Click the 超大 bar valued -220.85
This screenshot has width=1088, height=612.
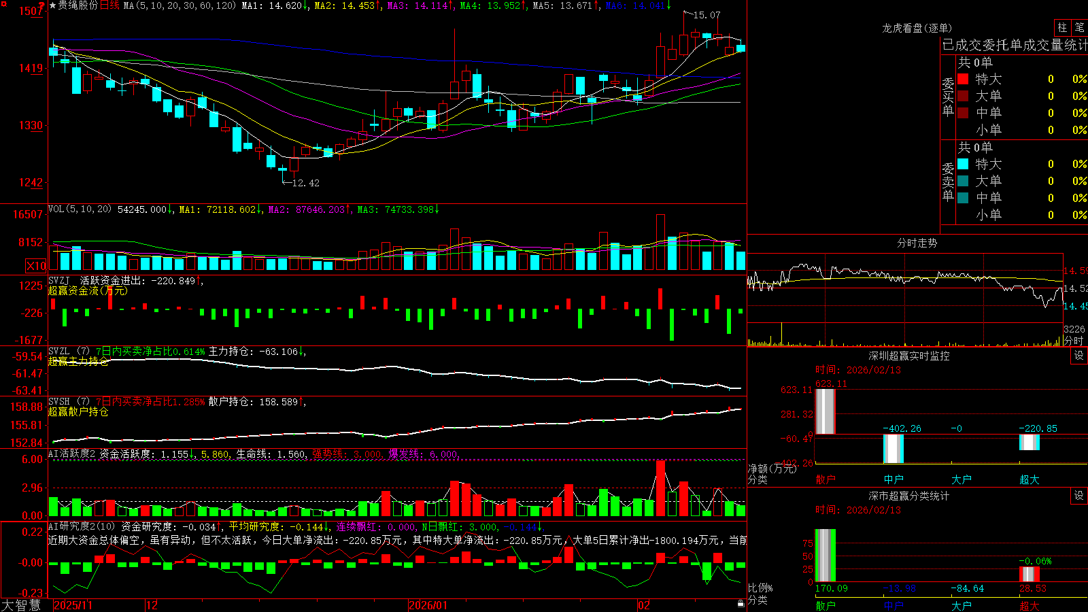pyautogui.click(x=1030, y=442)
